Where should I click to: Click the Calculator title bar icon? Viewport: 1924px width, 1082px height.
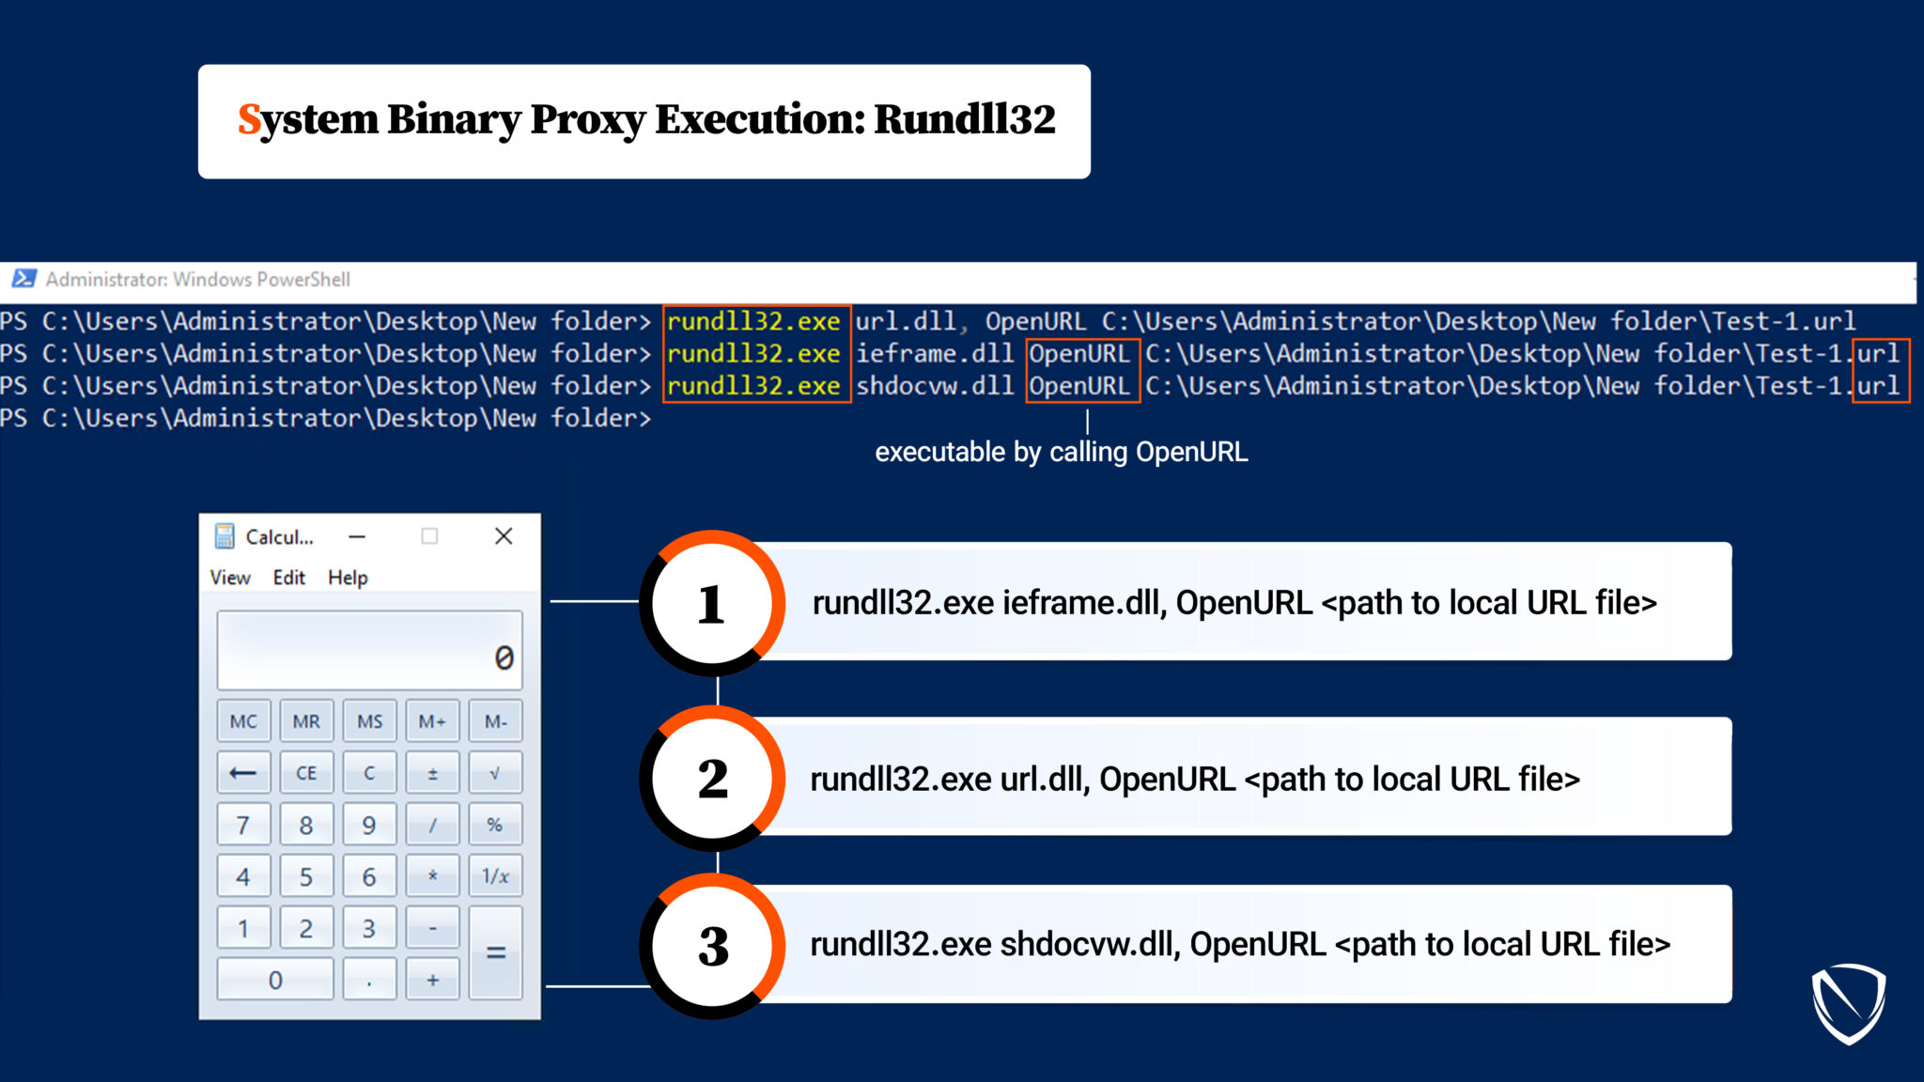click(225, 536)
